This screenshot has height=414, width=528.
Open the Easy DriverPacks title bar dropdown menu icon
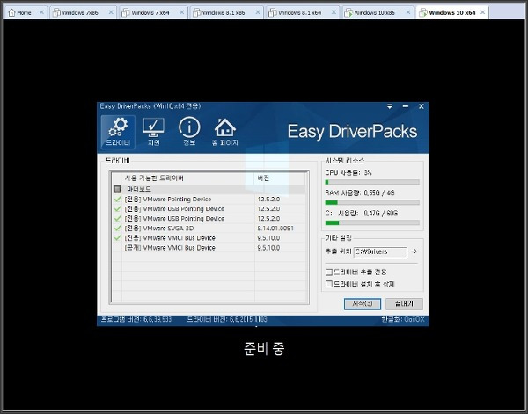[390, 106]
